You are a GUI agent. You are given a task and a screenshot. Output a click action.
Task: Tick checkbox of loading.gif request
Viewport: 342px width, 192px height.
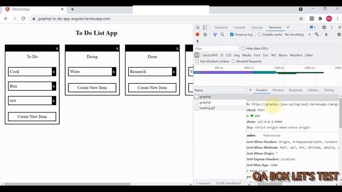click(x=197, y=108)
